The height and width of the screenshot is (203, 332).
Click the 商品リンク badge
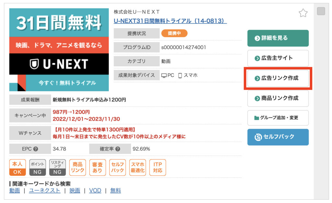coord(77,167)
